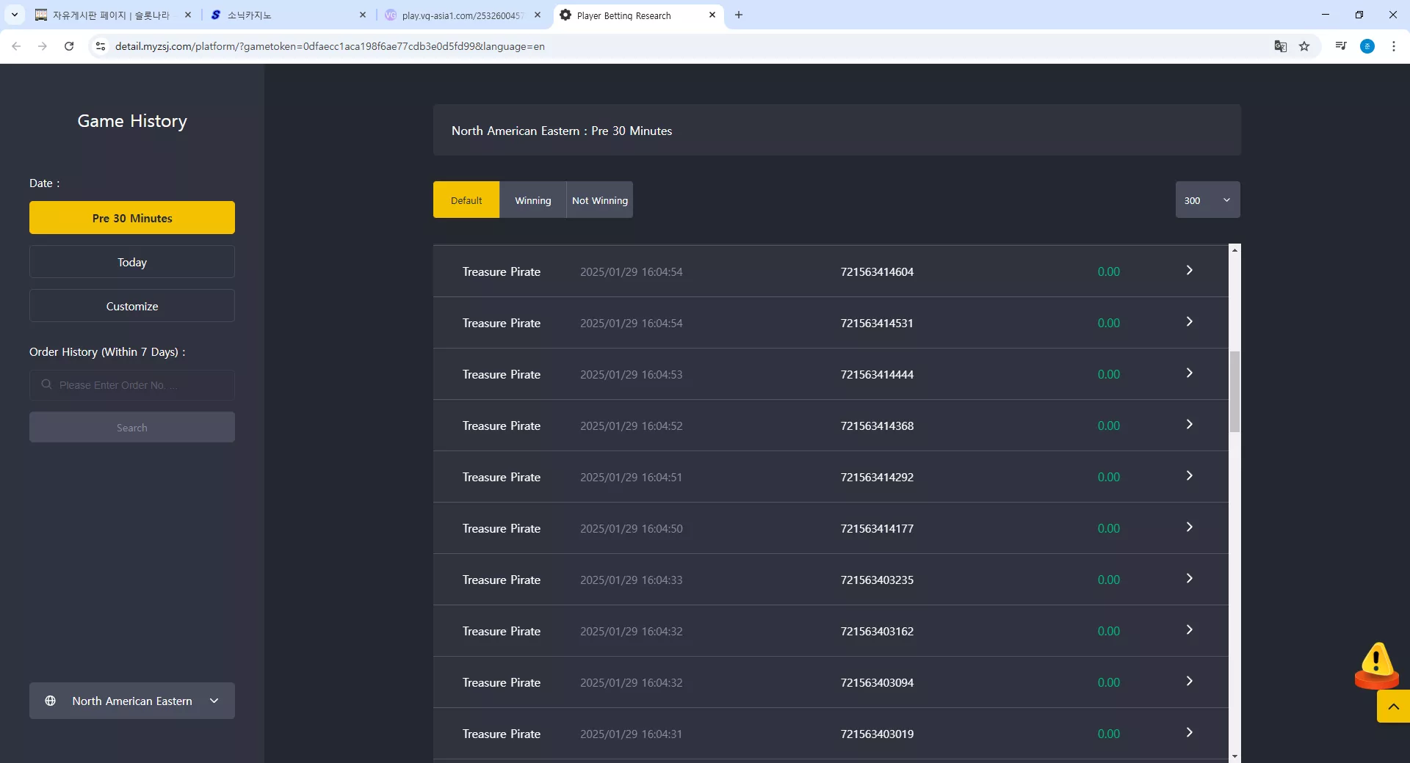Open the 300 page size dropdown

point(1208,200)
